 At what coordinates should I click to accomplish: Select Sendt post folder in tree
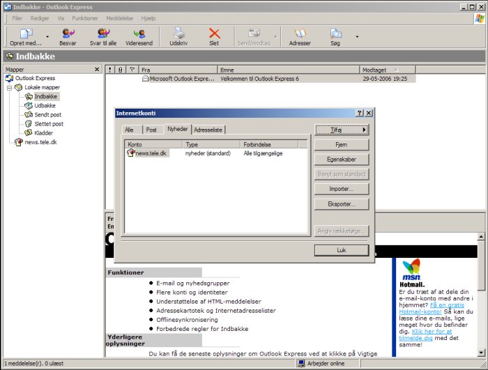point(47,114)
